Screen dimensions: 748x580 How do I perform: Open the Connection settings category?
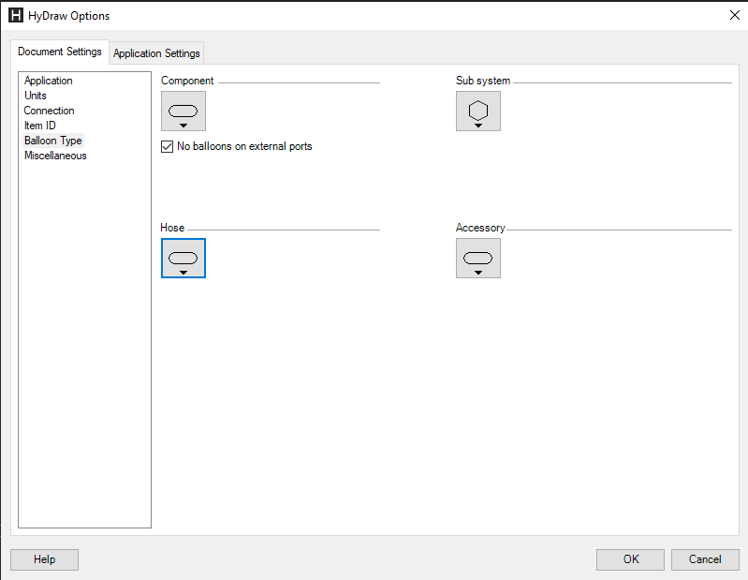click(x=50, y=111)
